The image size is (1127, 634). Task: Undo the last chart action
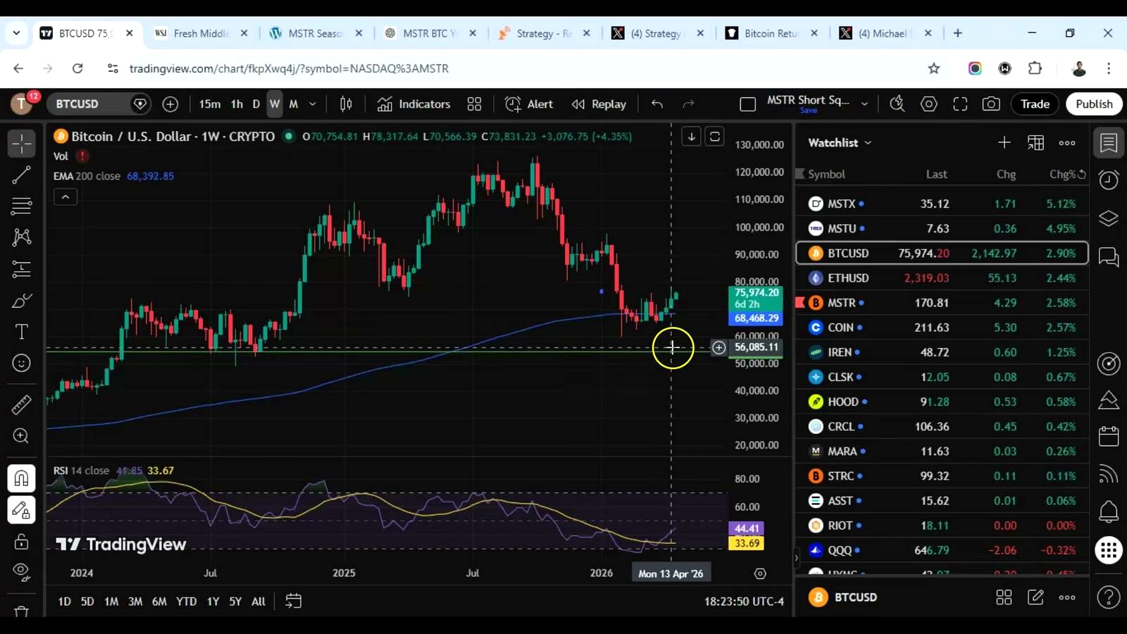[x=657, y=104]
